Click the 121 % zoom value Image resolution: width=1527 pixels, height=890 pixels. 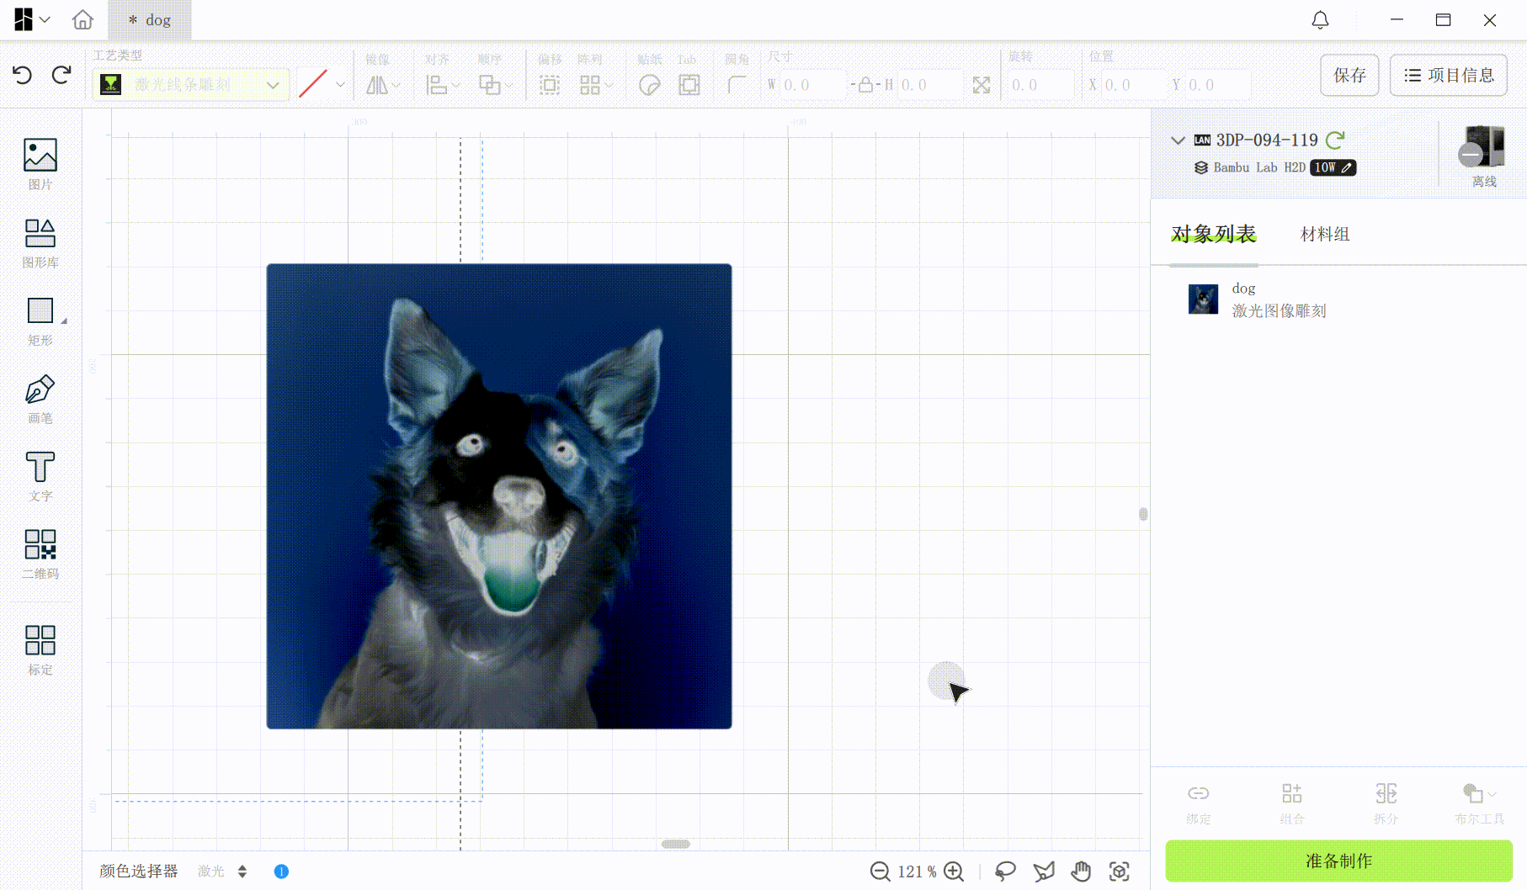pyautogui.click(x=917, y=871)
